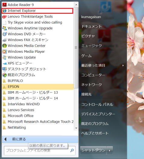Open 接続先 from right pane

click(86, 94)
